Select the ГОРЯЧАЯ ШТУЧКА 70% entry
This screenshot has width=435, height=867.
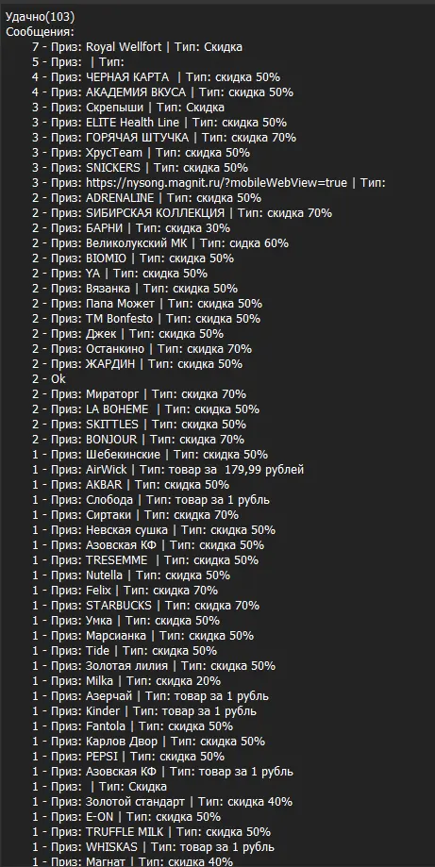pos(164,137)
